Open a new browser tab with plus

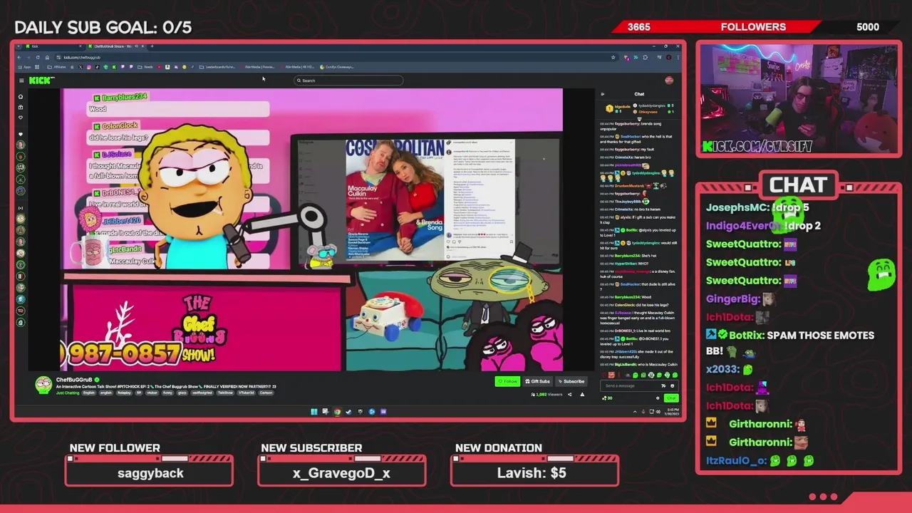point(152,46)
